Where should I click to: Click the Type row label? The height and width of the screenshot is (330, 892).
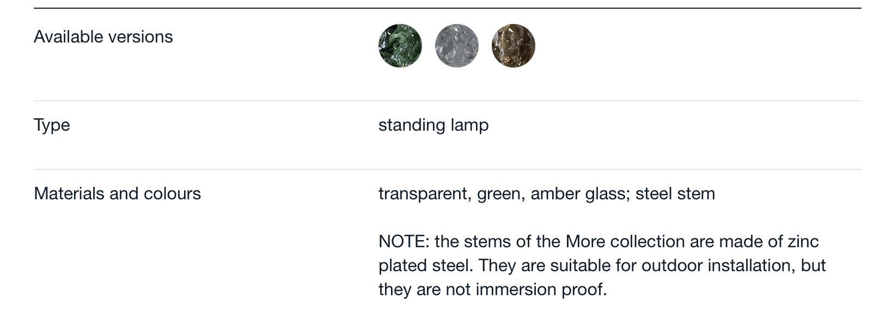pyautogui.click(x=52, y=125)
